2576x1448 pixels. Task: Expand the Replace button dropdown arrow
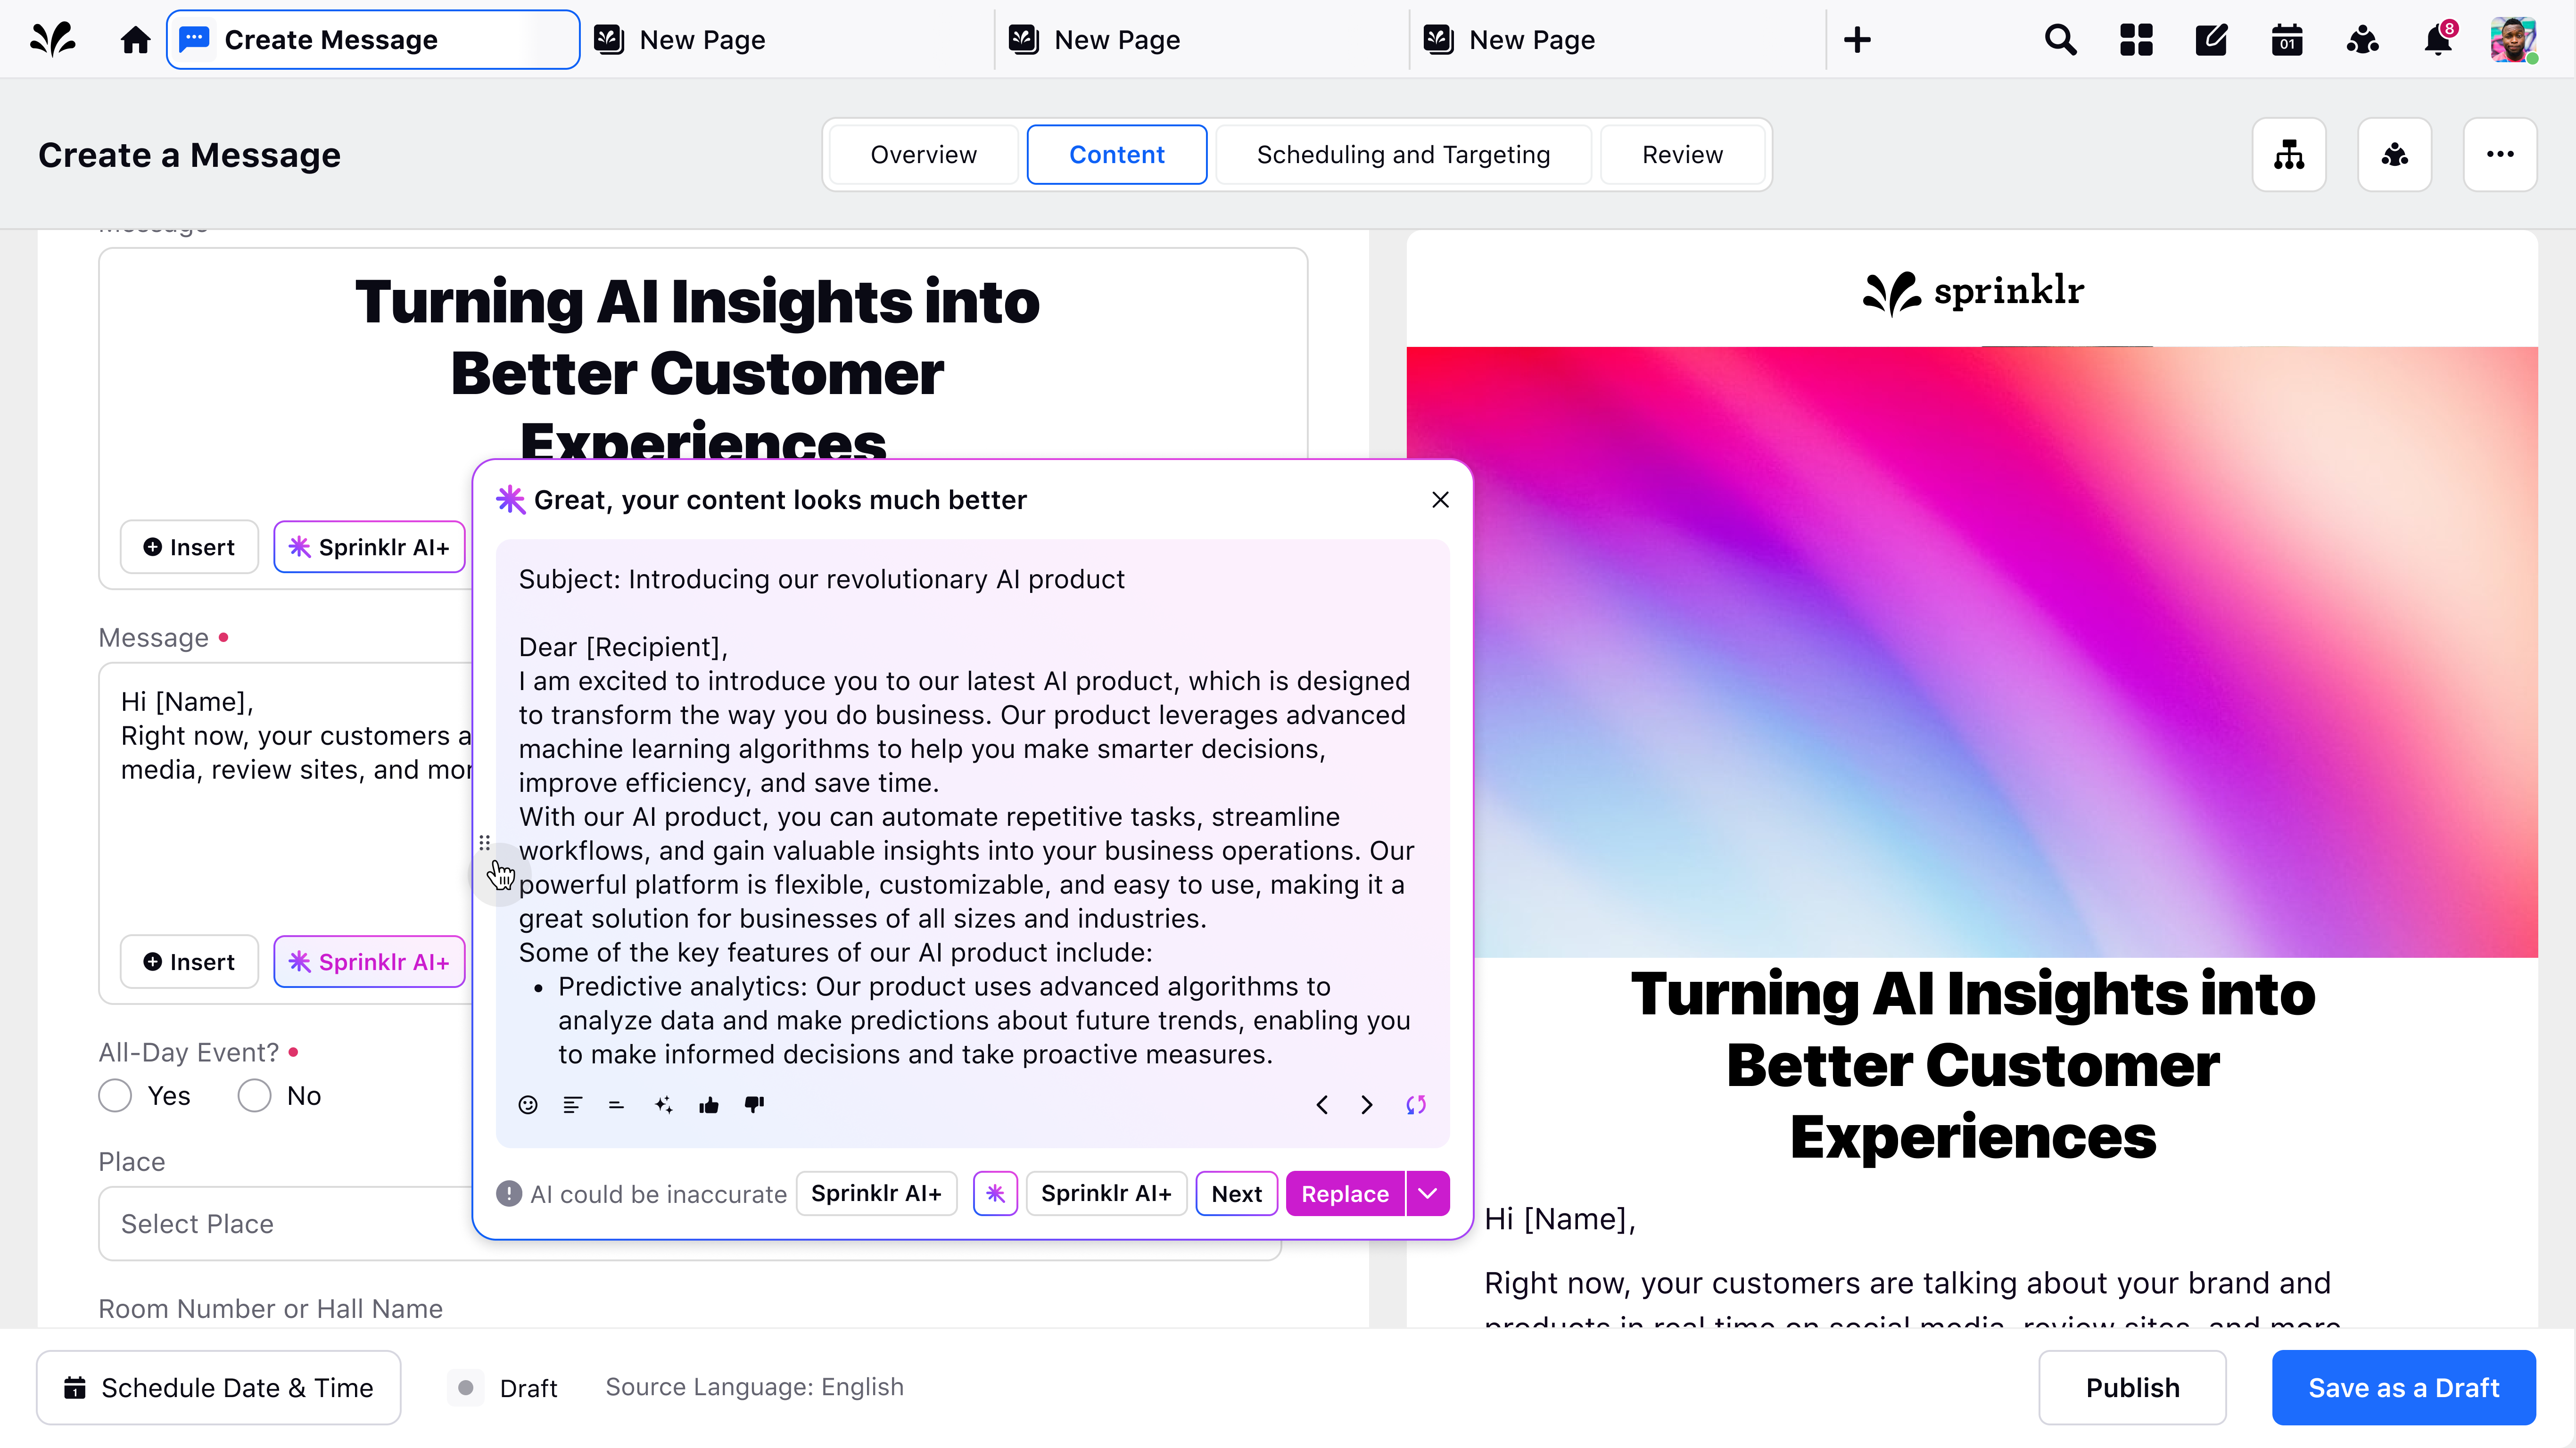(x=1428, y=1194)
